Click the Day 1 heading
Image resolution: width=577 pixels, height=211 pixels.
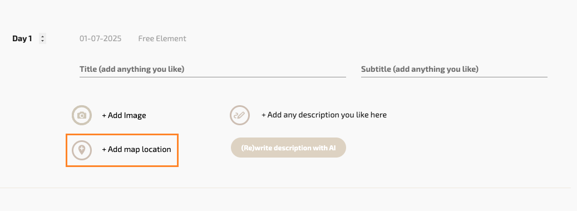click(22, 38)
